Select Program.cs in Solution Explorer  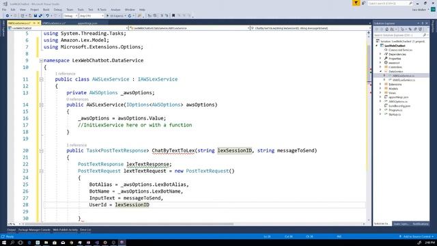(x=395, y=110)
